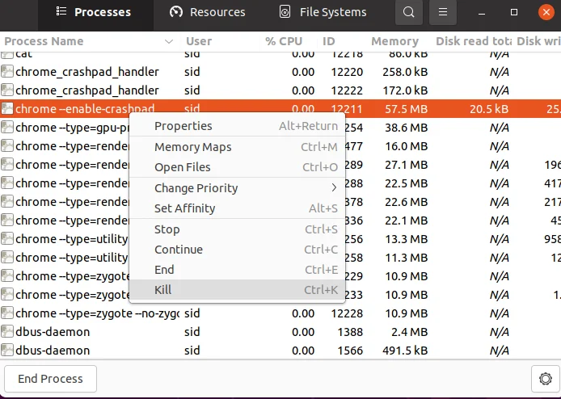Click the 491.5 kB memory value

point(405,351)
